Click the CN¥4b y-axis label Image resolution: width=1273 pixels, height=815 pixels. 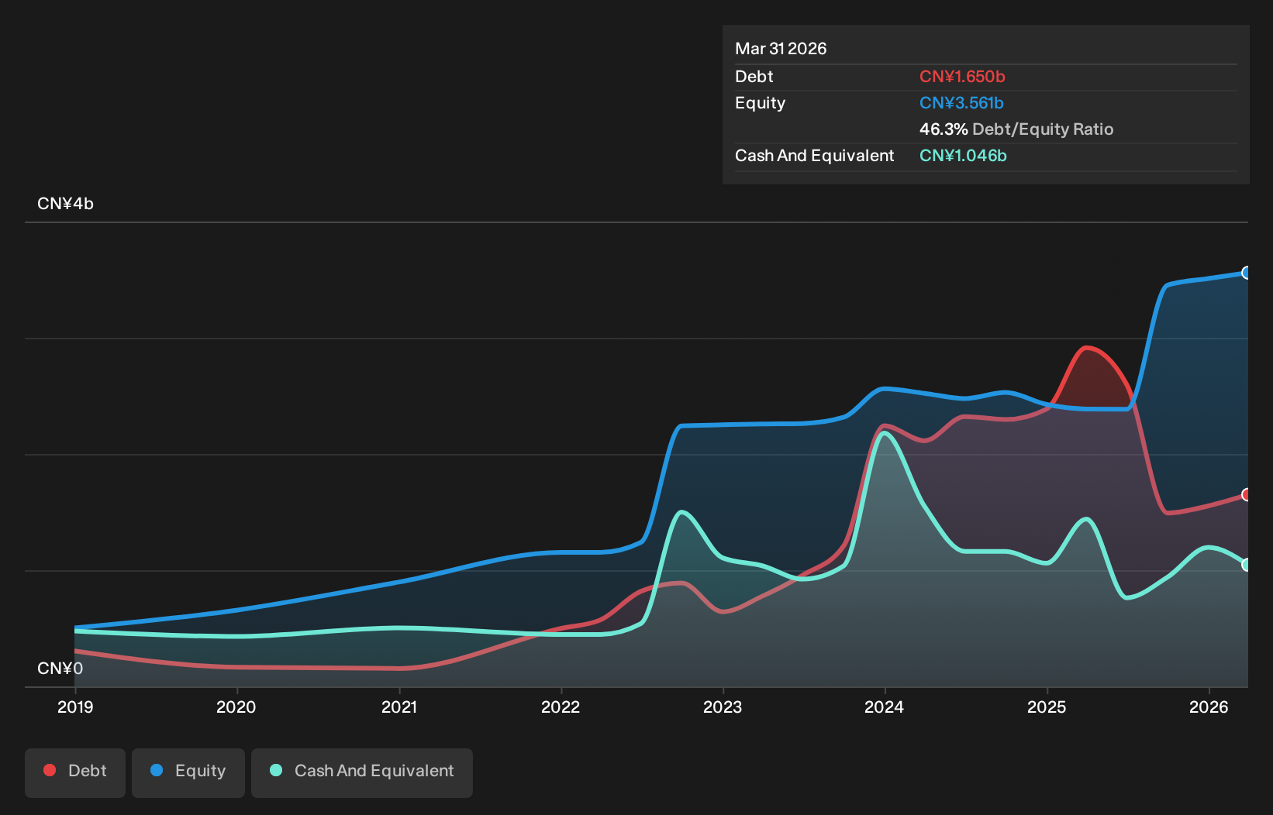tap(66, 204)
